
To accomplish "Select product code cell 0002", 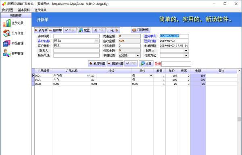I will click(x=44, y=84).
